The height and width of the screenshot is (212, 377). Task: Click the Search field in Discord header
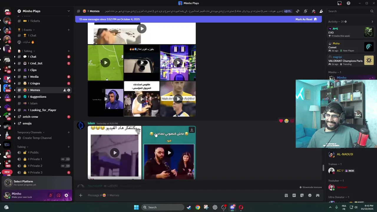coord(350,11)
